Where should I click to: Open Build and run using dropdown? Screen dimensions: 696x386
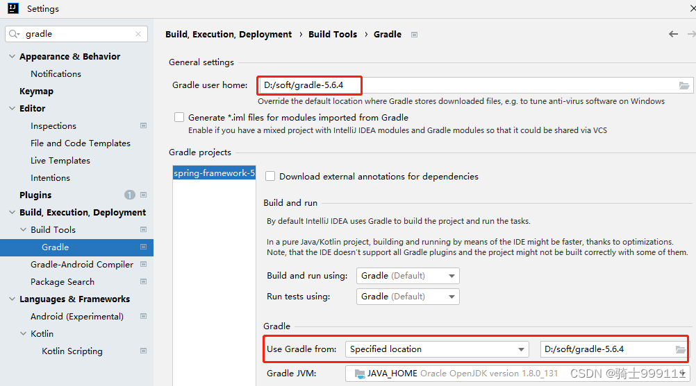[x=408, y=276]
